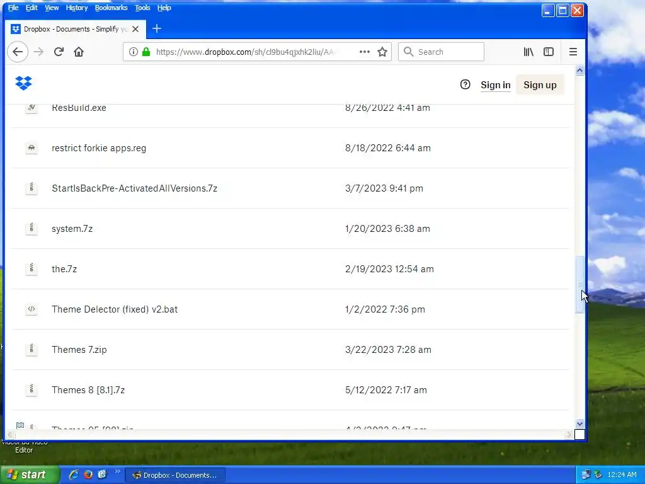Select the Dropbox - Documents browser tab
645x484 pixels.
coord(76,29)
